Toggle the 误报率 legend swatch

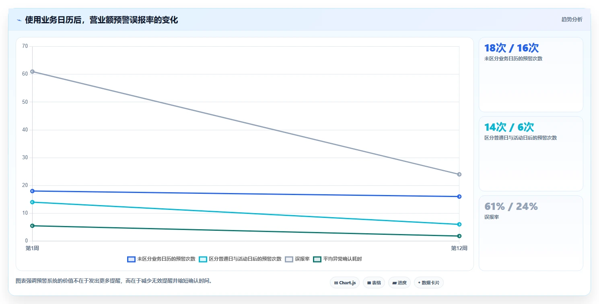click(x=289, y=259)
